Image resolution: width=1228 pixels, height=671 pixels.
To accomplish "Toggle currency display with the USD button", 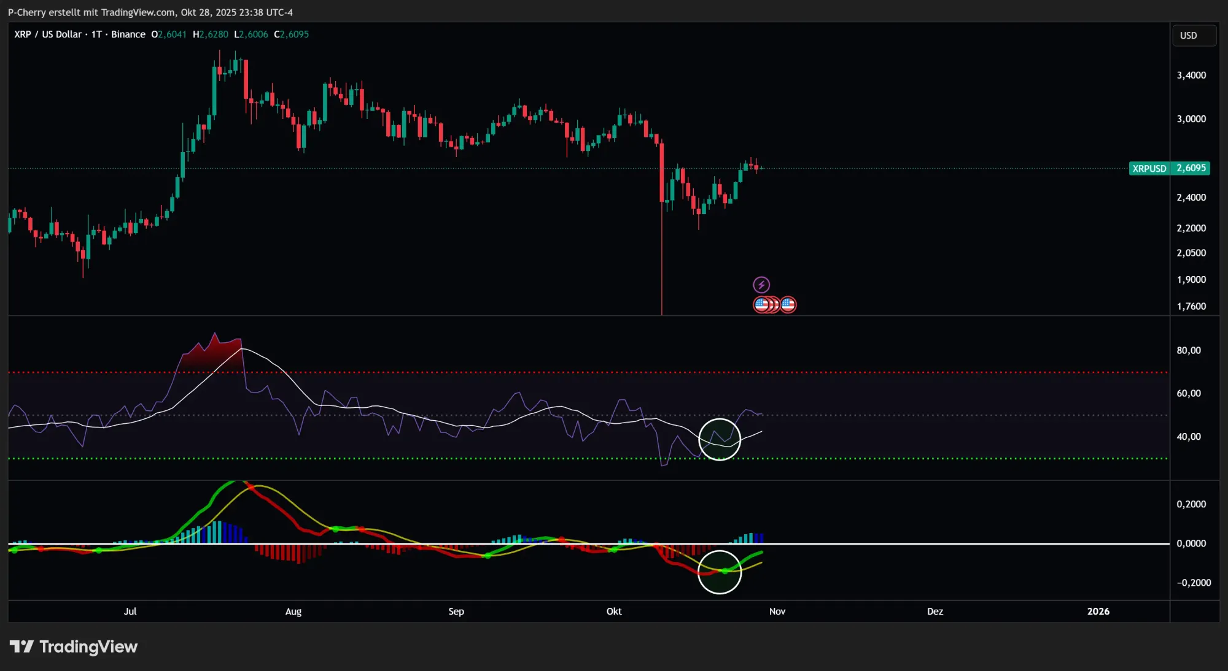I will (x=1194, y=35).
